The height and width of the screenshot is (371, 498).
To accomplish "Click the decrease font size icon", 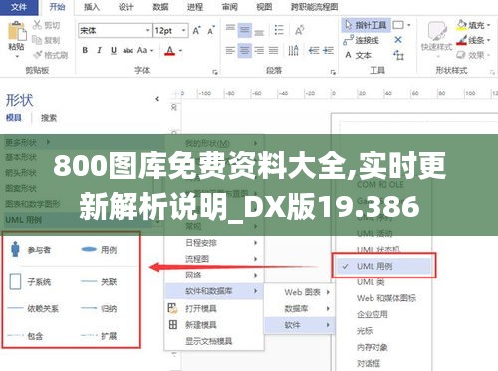I will [211, 30].
